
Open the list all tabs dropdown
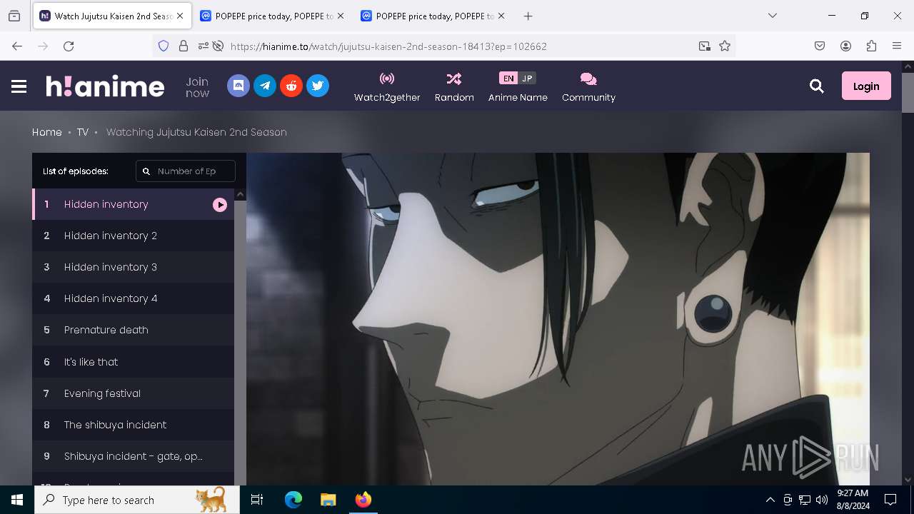tap(773, 16)
